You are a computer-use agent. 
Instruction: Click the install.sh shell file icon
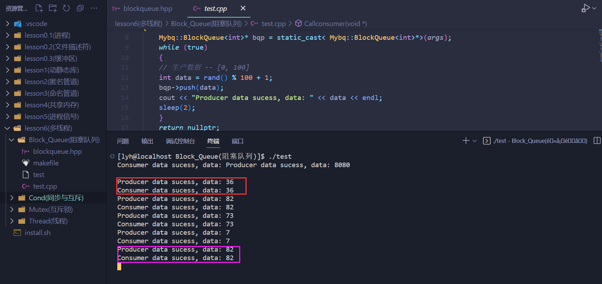pos(17,233)
